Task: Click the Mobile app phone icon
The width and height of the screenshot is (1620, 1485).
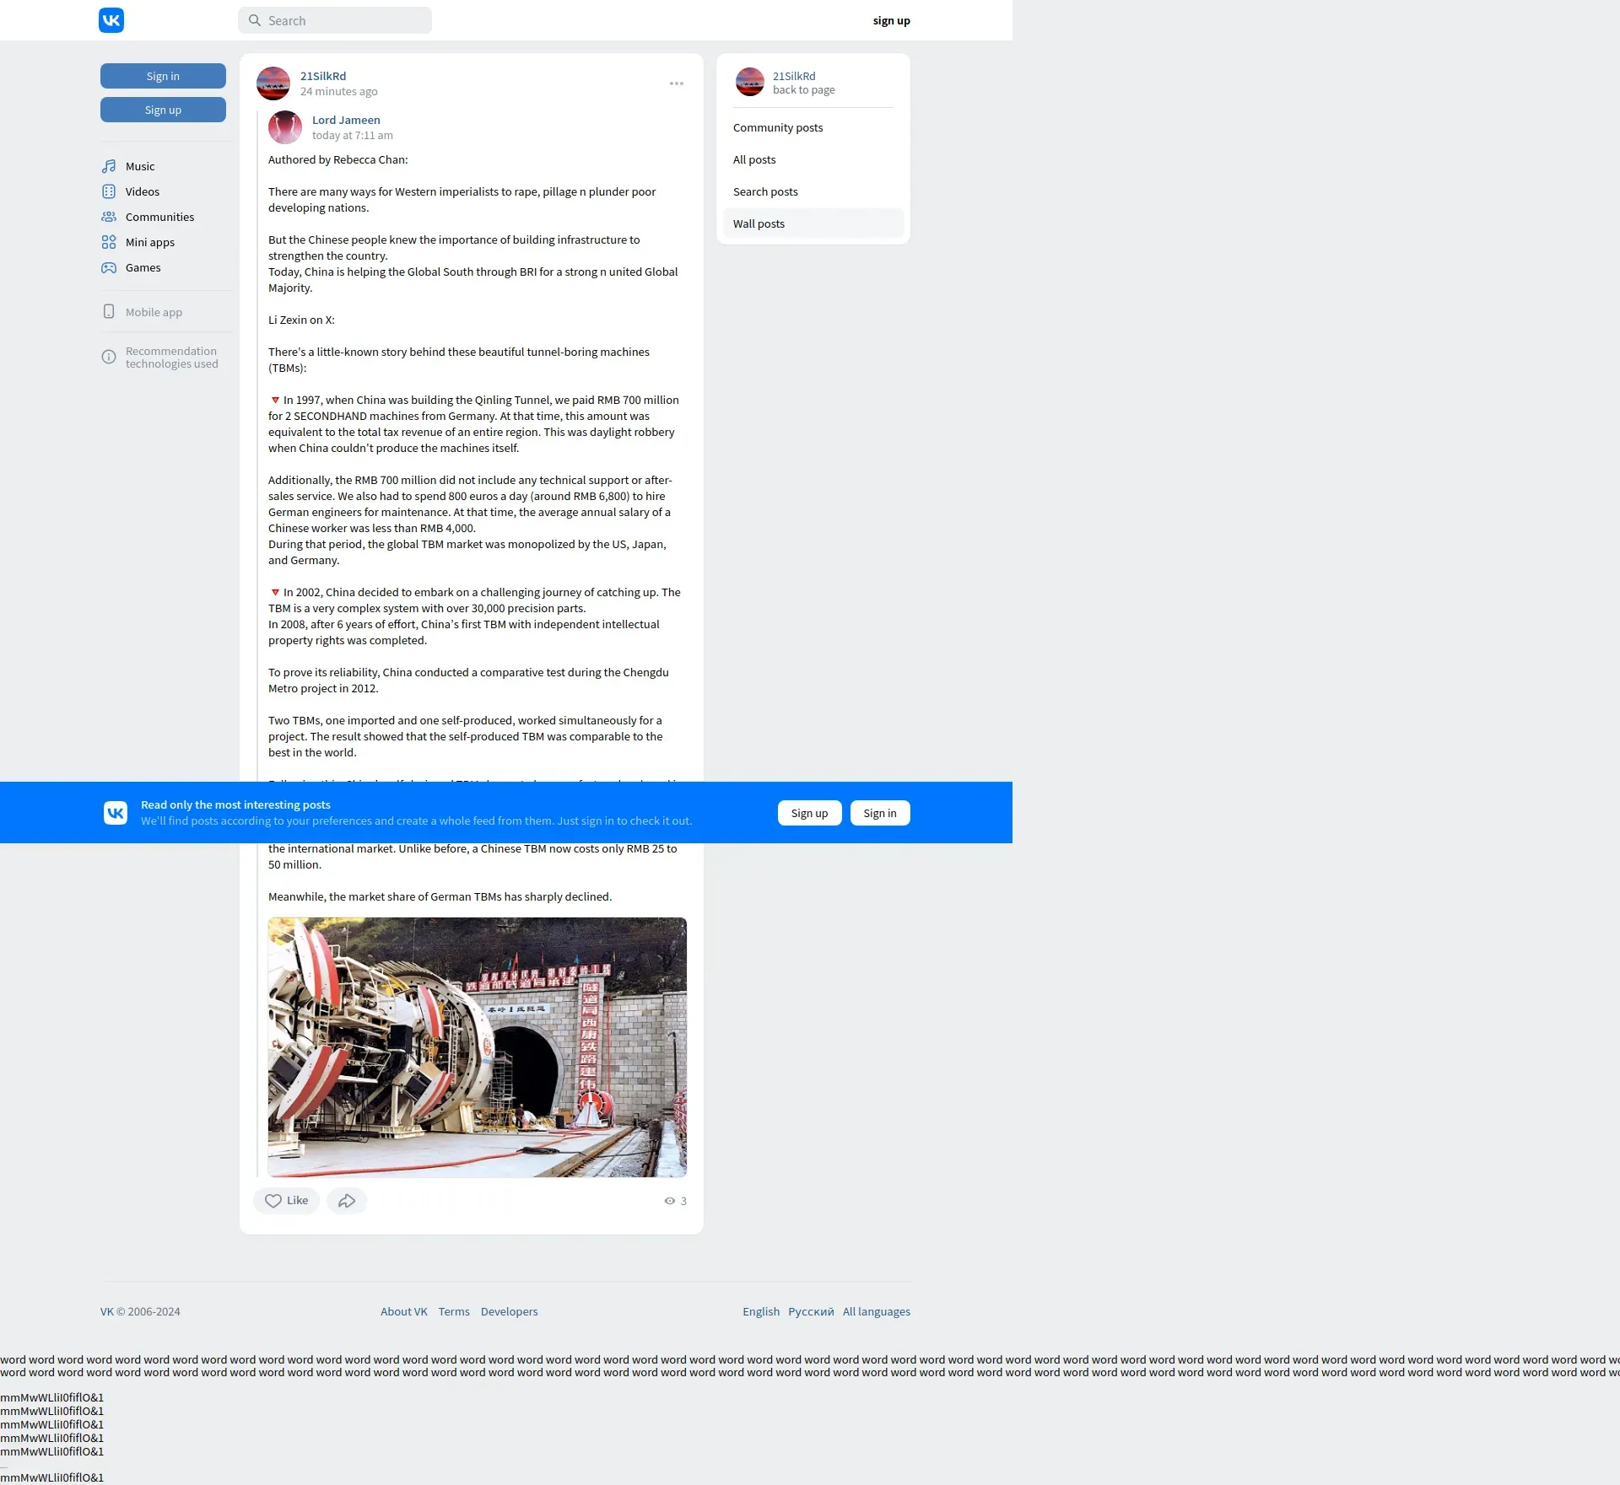Action: [109, 312]
